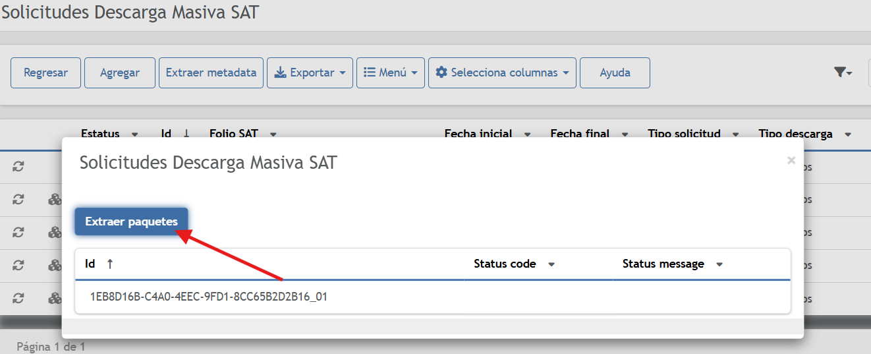871x354 pixels.
Task: Click the Regresar button
Action: pos(45,73)
